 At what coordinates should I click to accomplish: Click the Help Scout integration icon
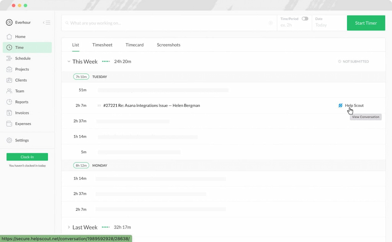[x=340, y=106]
